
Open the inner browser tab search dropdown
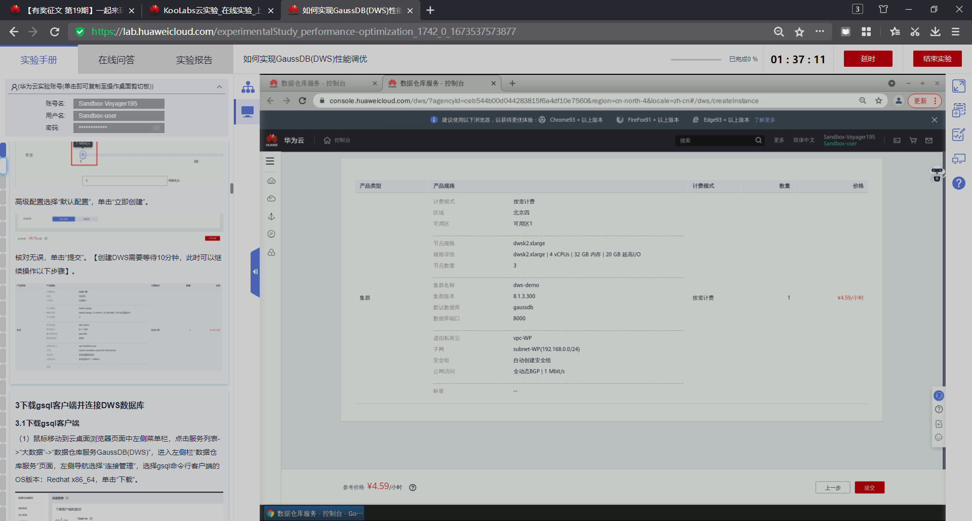(x=892, y=83)
